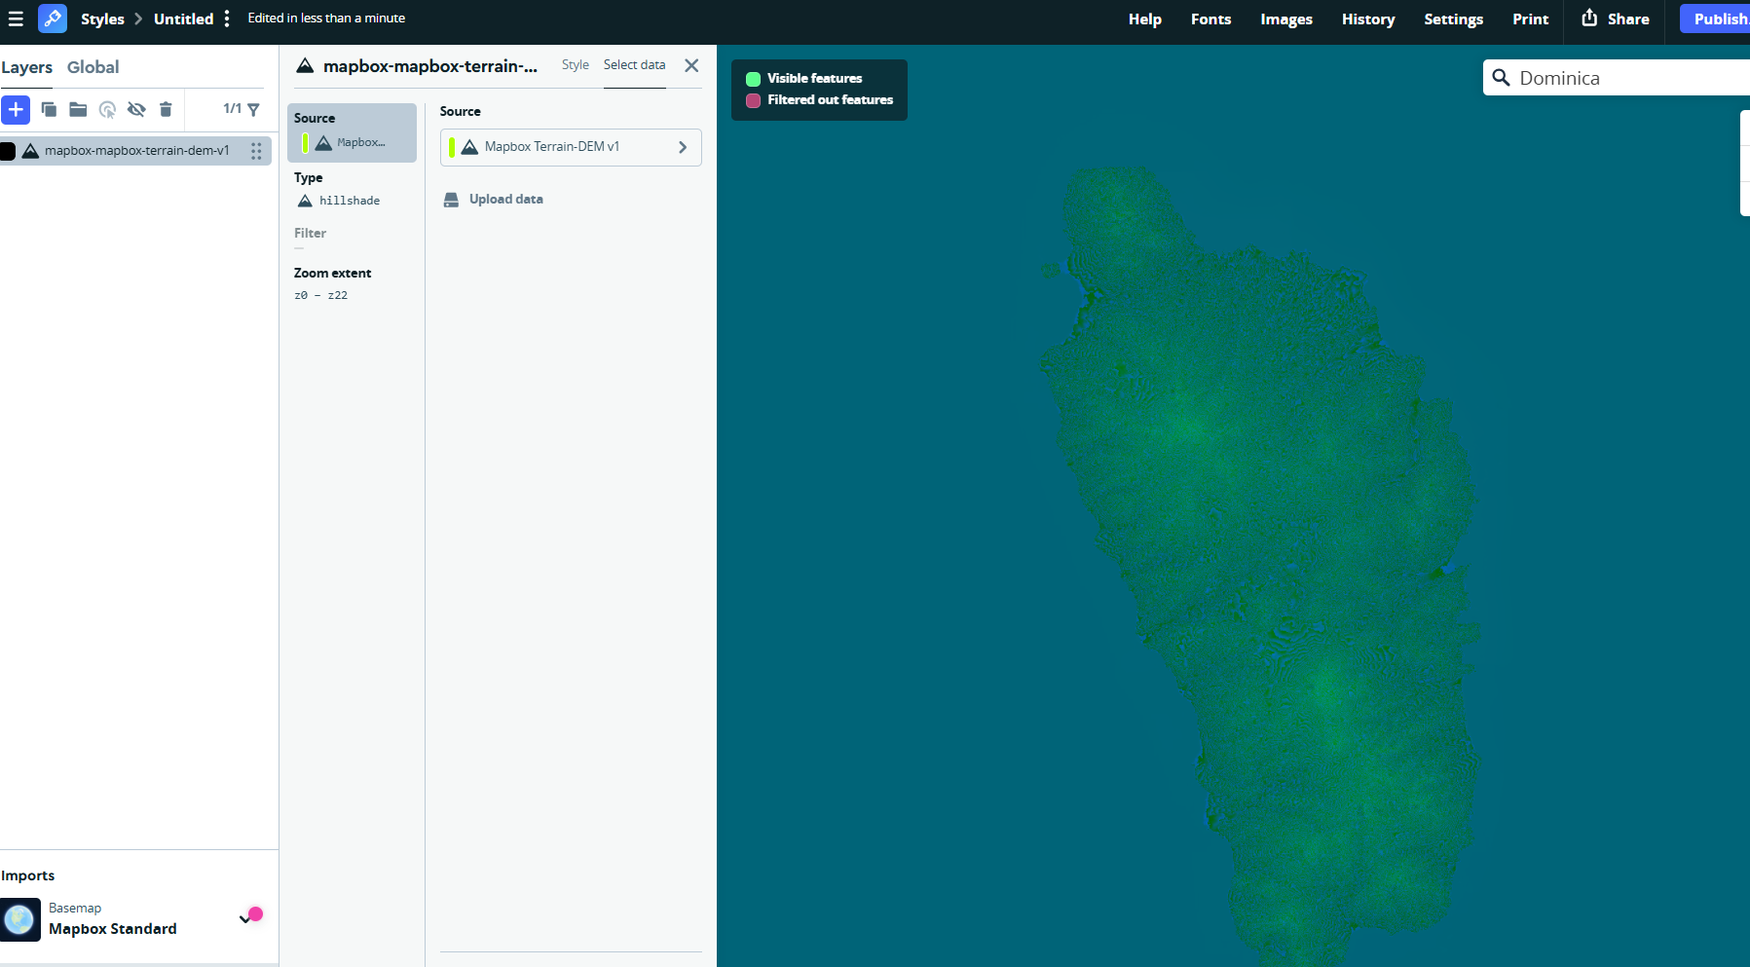
Task: Click the black layer color swatch
Action: (8, 151)
